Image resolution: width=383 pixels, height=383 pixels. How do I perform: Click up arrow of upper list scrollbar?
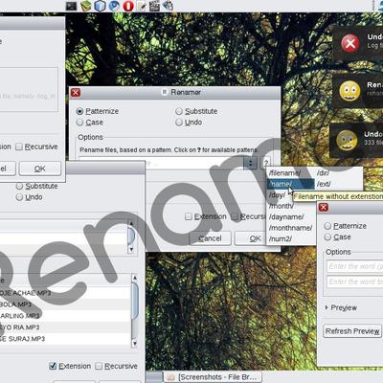pyautogui.click(x=131, y=224)
